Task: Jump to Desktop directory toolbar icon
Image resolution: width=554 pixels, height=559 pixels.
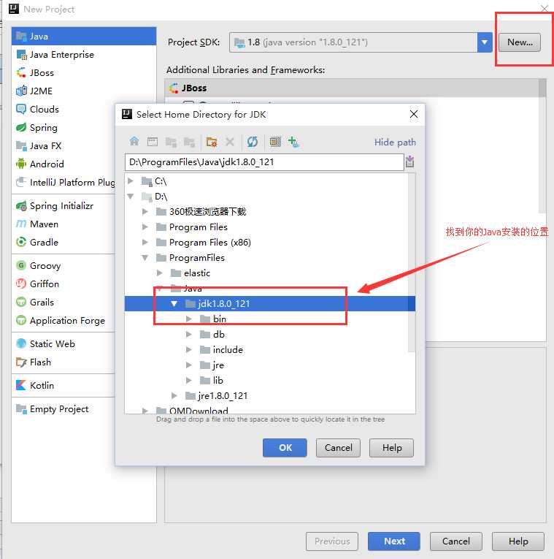Action: coord(153,142)
